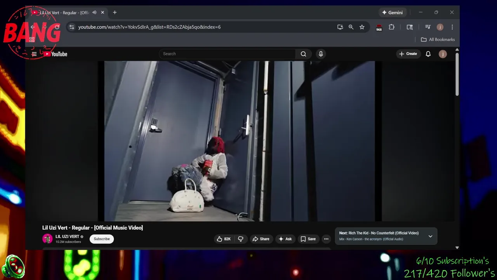This screenshot has width=497, height=280.
Task: Open the extension with 968 badge
Action: 379,27
